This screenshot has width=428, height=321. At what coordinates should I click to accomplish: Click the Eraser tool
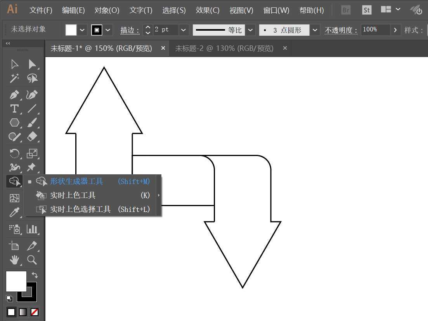click(x=32, y=137)
